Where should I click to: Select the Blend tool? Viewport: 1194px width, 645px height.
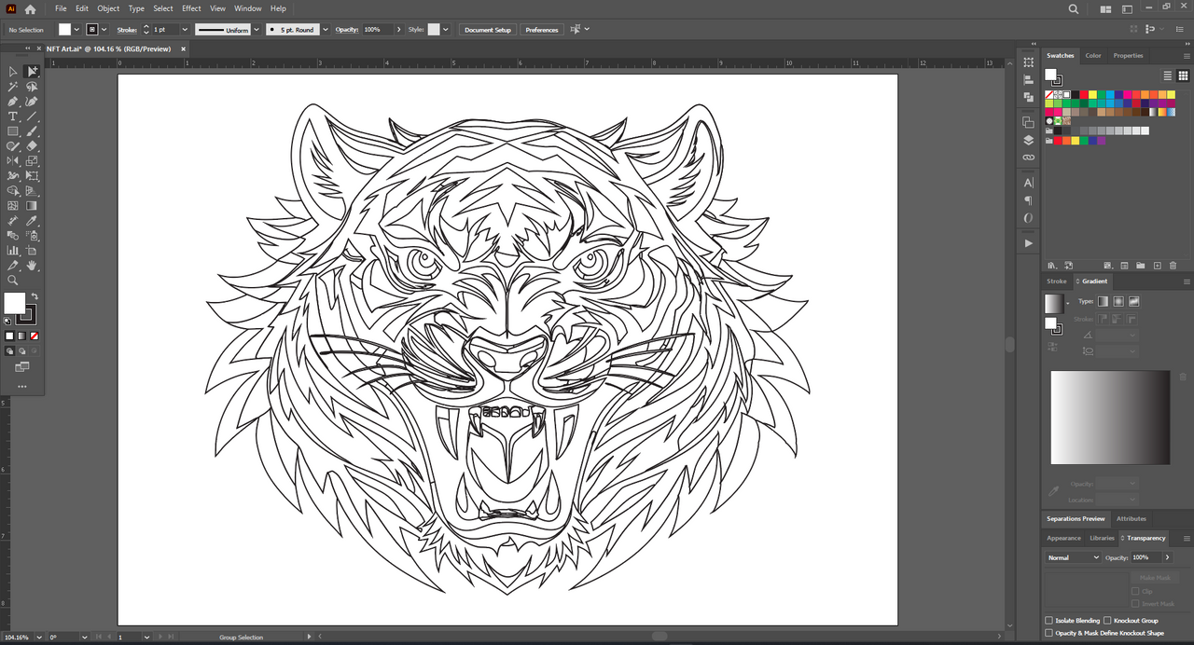tap(13, 236)
